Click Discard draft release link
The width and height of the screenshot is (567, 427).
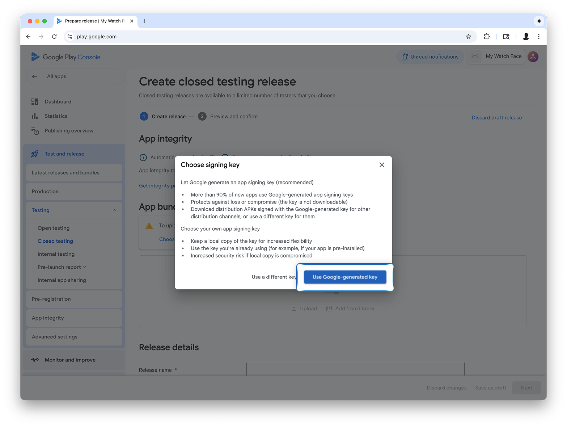click(x=496, y=118)
